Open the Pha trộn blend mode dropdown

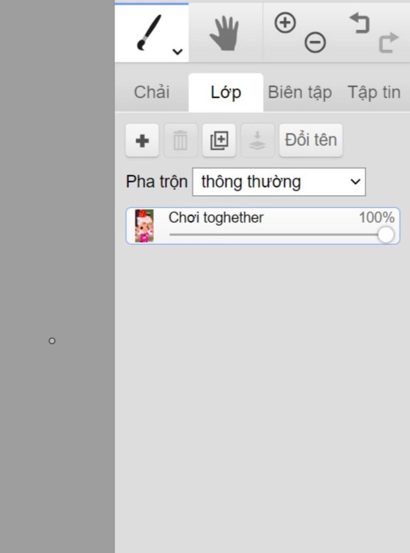(279, 182)
